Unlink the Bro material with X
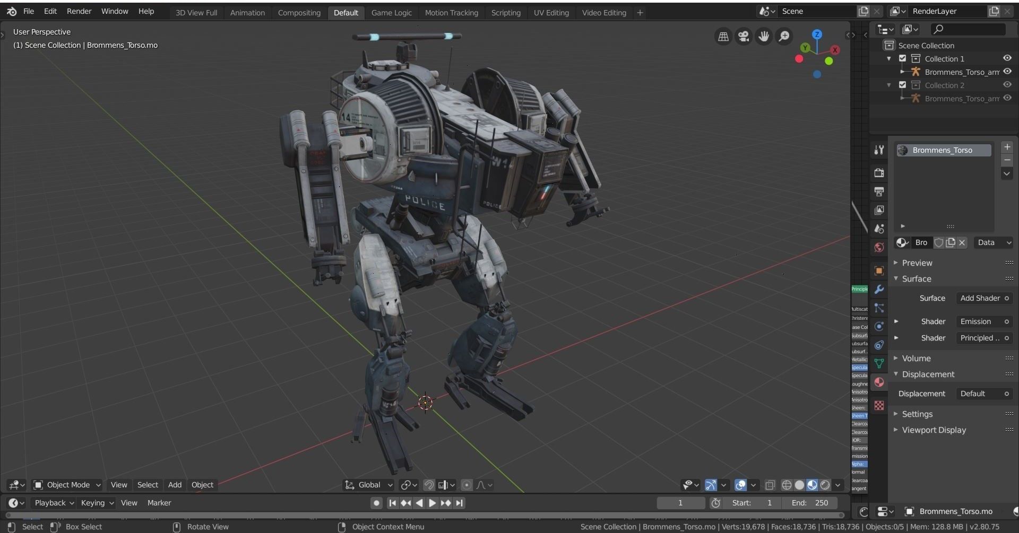The width and height of the screenshot is (1019, 533). (x=962, y=242)
